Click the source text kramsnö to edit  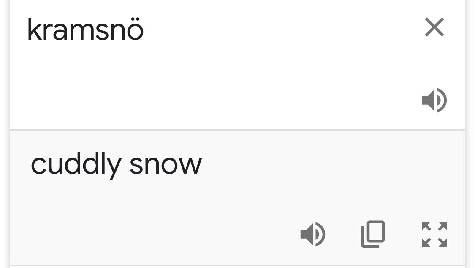coord(85,29)
